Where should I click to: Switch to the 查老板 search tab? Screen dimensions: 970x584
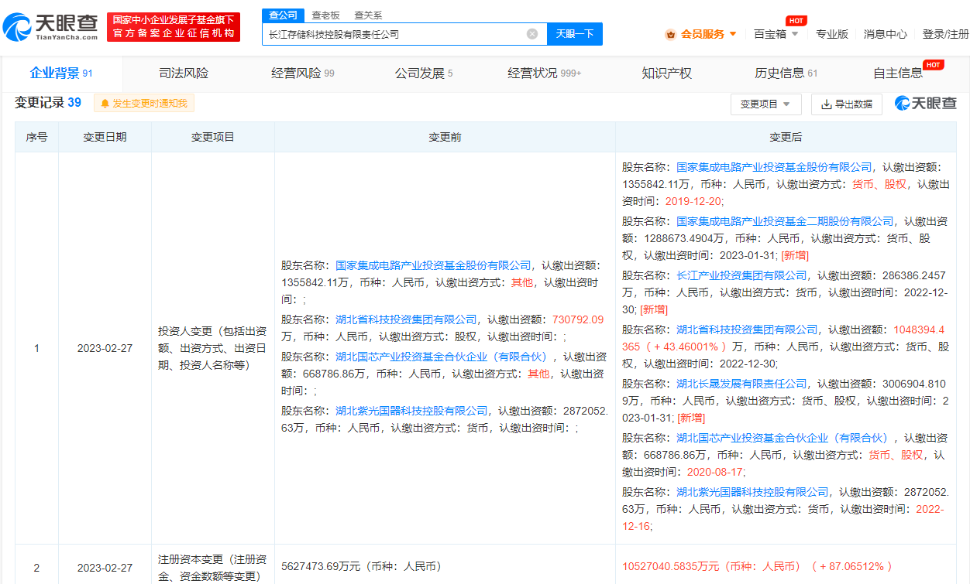point(325,15)
